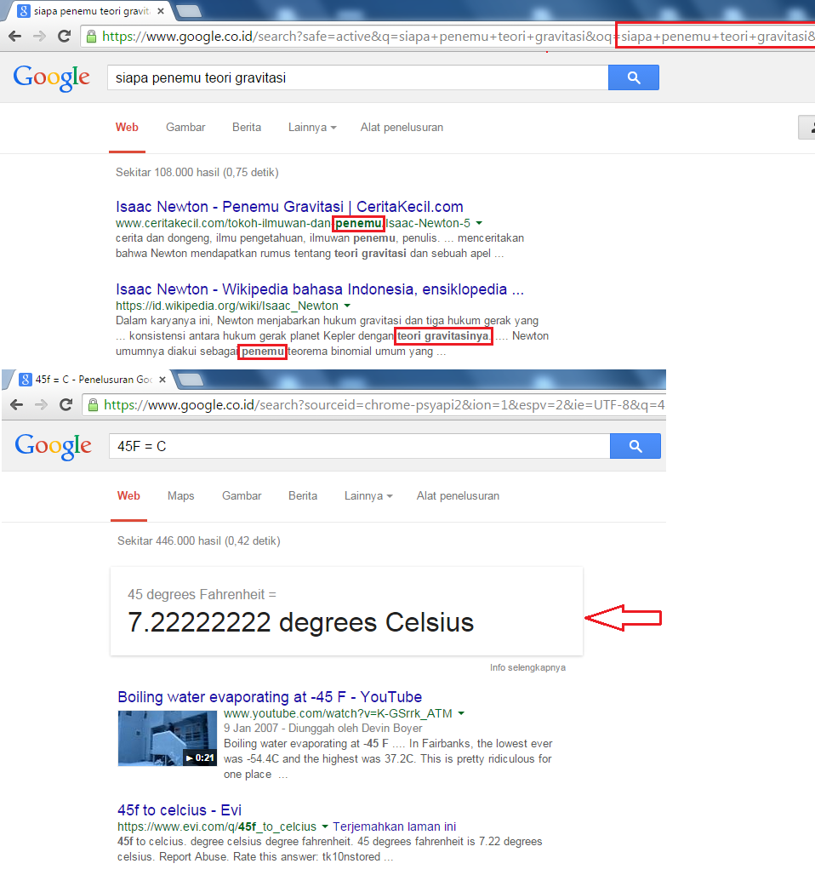
Task: Open the '45f to celcius - Evi' result
Action: (179, 810)
